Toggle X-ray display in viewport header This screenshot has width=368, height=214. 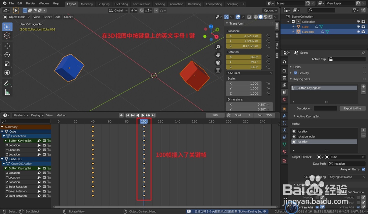pyautogui.click(x=249, y=17)
